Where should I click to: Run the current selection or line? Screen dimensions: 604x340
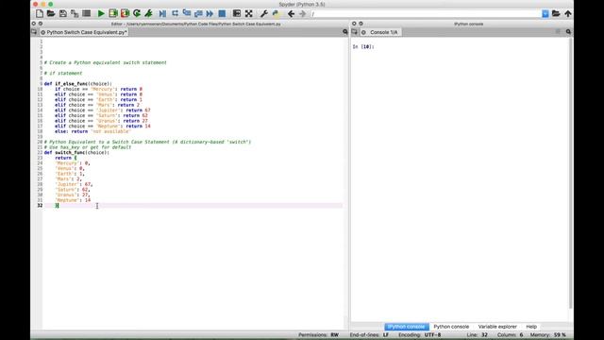[149, 14]
